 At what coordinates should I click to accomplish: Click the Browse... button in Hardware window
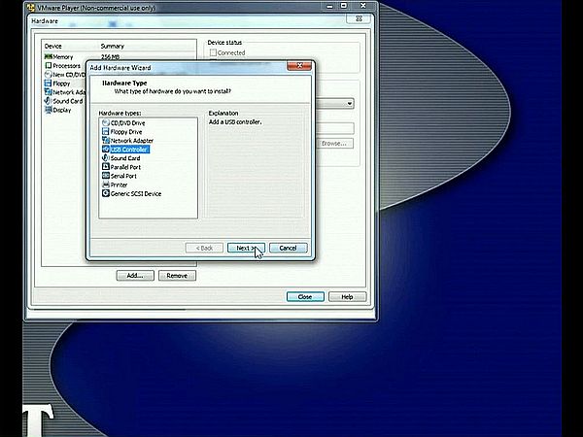pyautogui.click(x=334, y=144)
